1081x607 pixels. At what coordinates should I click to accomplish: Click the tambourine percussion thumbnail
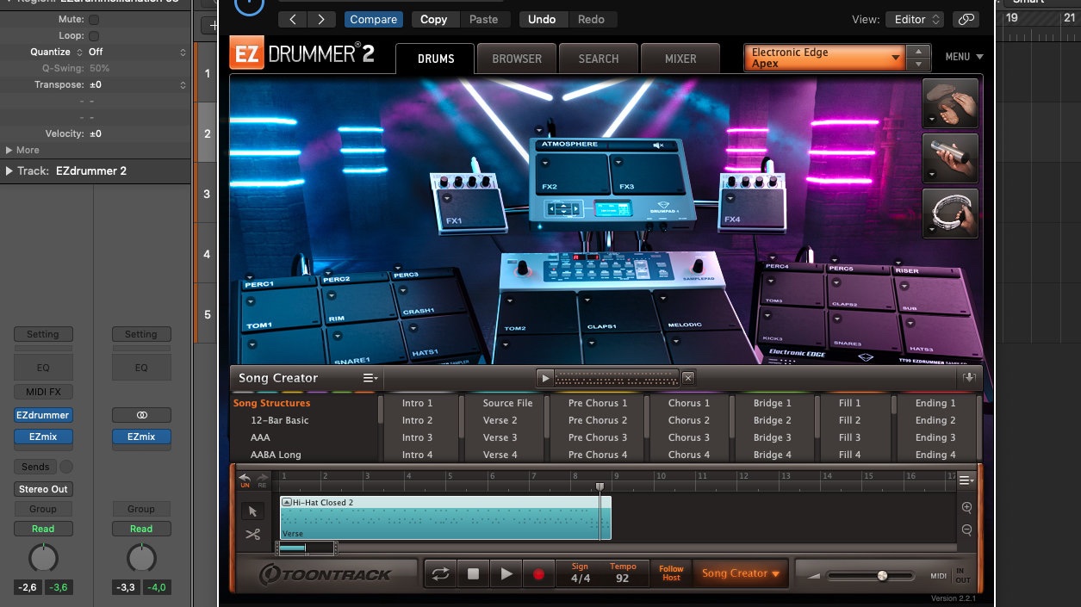pos(951,213)
